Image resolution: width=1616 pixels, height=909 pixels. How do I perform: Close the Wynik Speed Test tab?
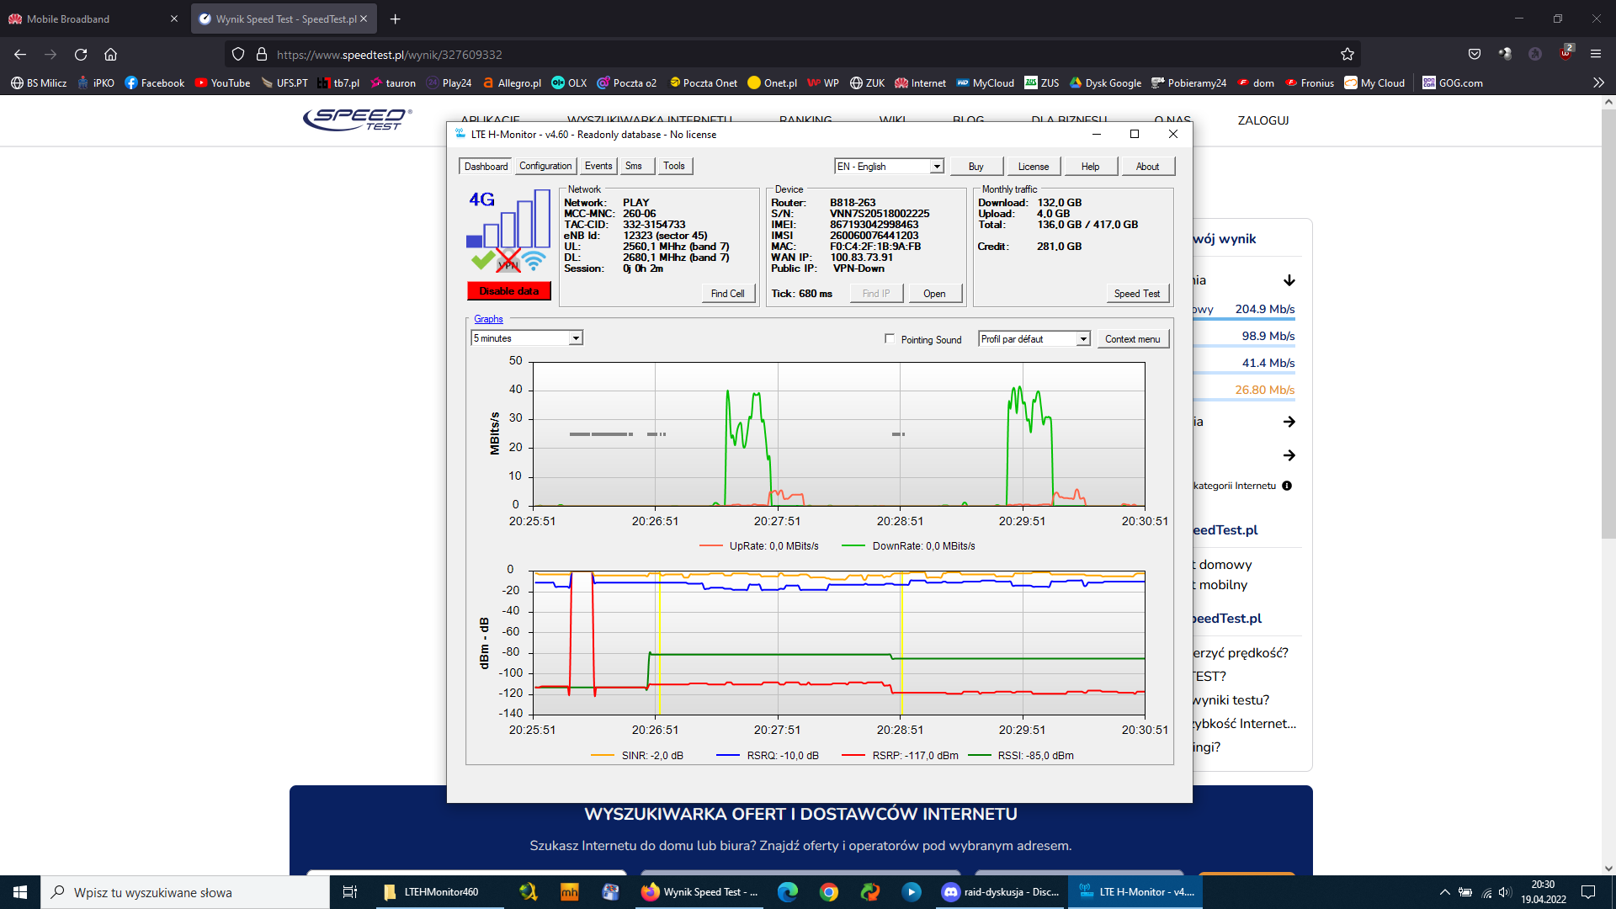coord(364,19)
